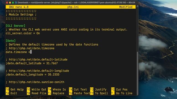
Task: Click the '[CLI Server]' section header
Action: (x=15, y=26)
